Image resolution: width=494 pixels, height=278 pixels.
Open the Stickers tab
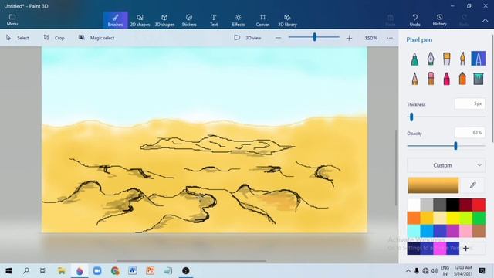pyautogui.click(x=189, y=20)
